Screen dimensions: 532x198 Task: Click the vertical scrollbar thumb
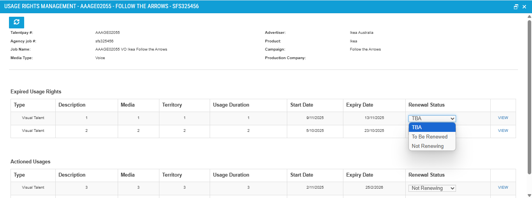[529, 97]
